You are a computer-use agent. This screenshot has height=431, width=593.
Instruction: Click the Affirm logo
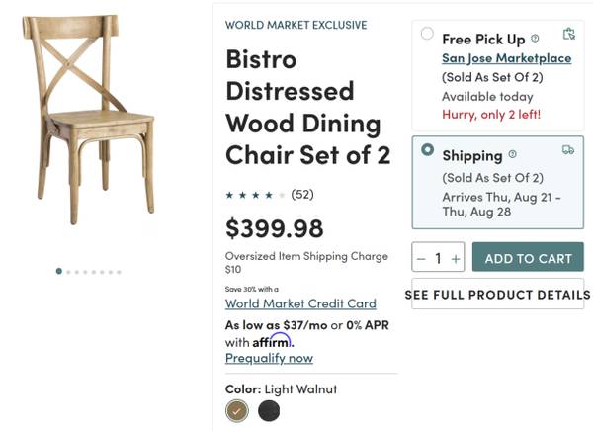click(273, 341)
